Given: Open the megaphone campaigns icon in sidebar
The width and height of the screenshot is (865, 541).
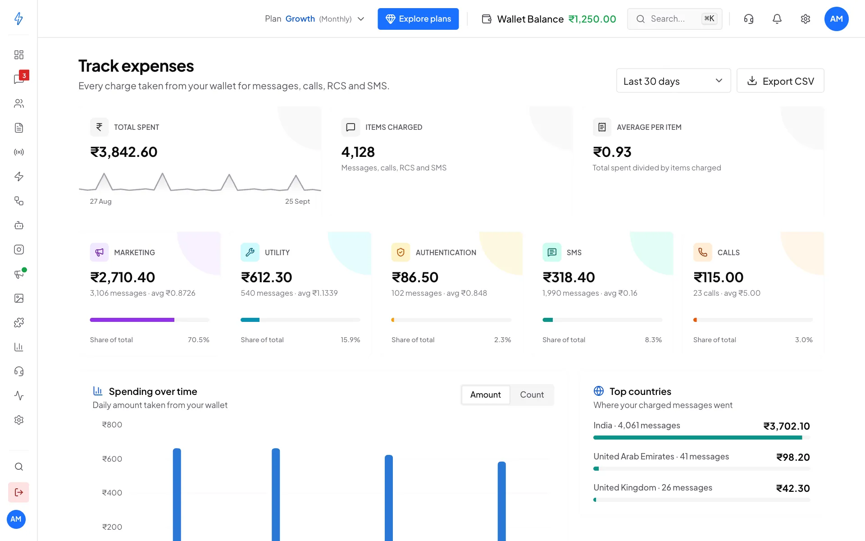Looking at the screenshot, I should 18,274.
